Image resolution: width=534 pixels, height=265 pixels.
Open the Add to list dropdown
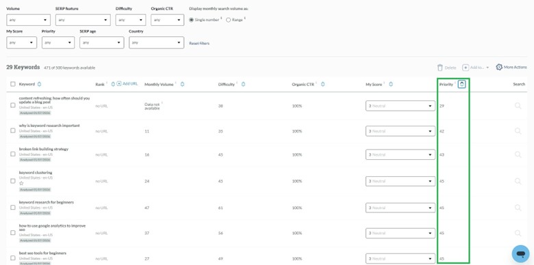click(x=475, y=68)
